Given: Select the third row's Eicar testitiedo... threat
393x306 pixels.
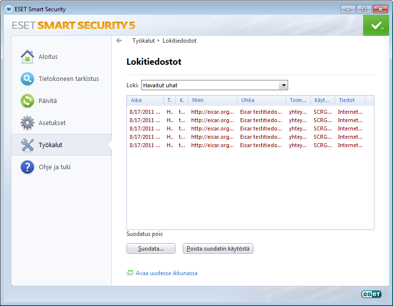Looking at the screenshot, I should (261, 128).
